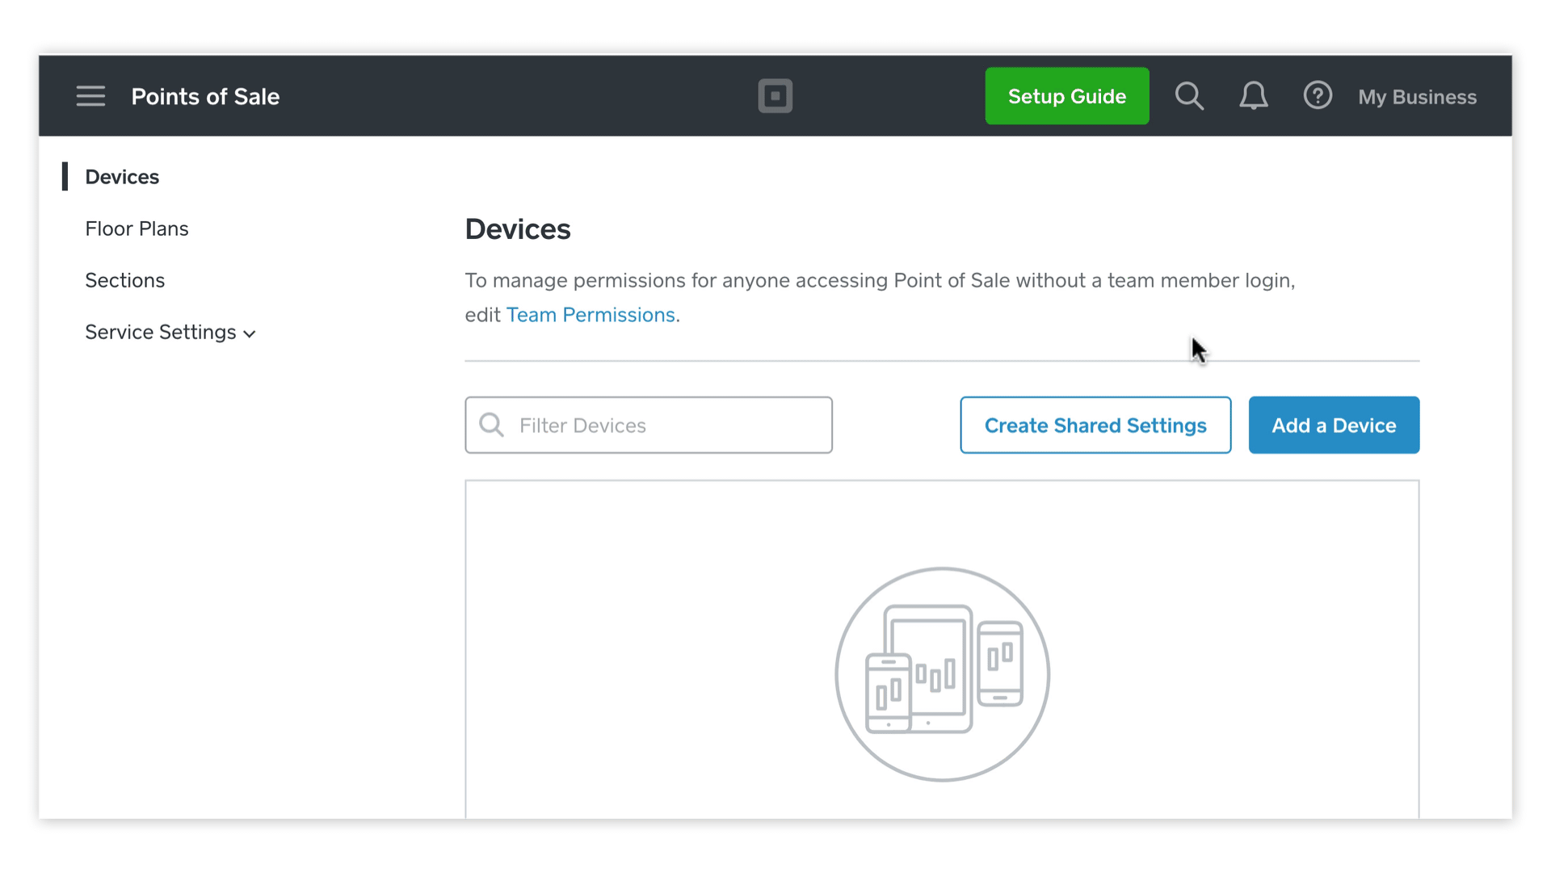Focus the Filter Devices search field

point(670,425)
